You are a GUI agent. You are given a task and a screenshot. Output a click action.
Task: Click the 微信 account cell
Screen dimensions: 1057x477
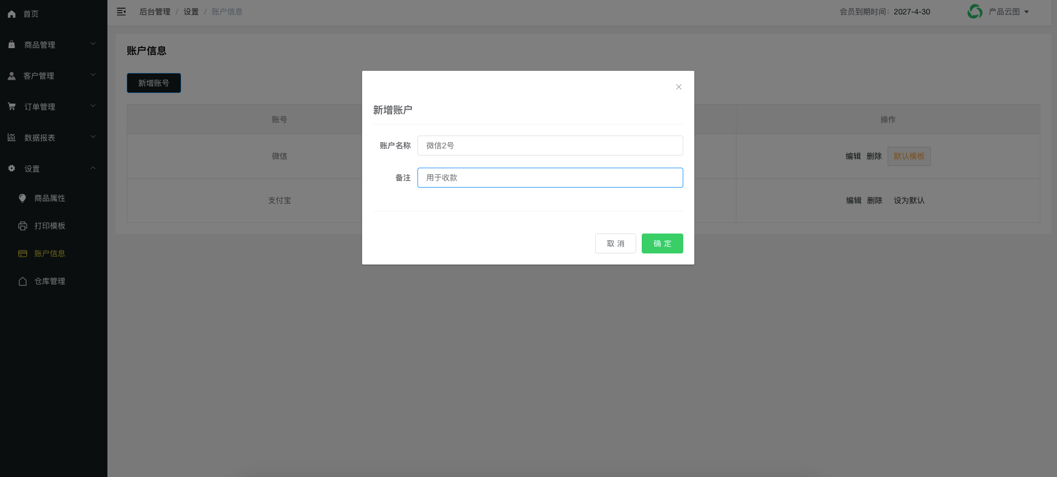[x=280, y=156]
